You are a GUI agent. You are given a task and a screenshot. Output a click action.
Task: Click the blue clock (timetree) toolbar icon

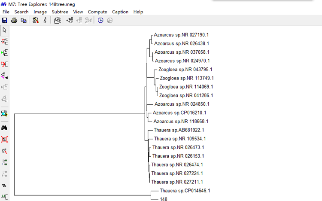tap(100, 20)
